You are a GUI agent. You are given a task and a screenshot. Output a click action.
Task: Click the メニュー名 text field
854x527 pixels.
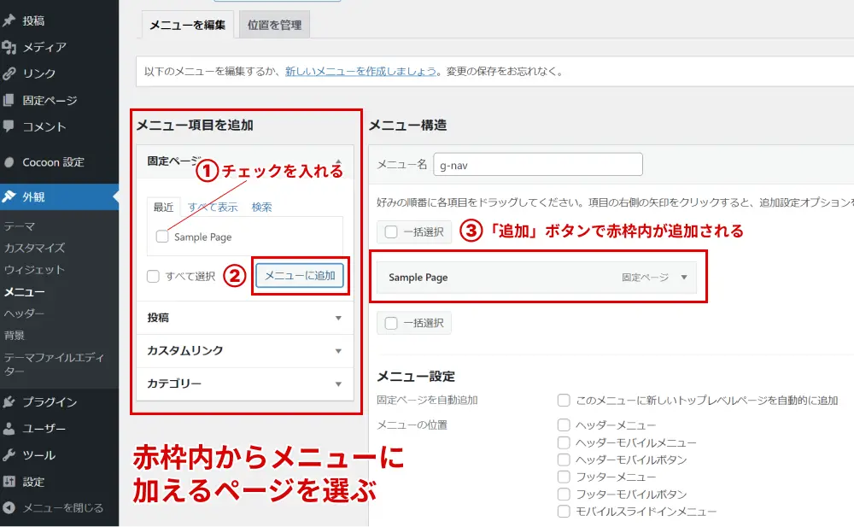point(537,164)
